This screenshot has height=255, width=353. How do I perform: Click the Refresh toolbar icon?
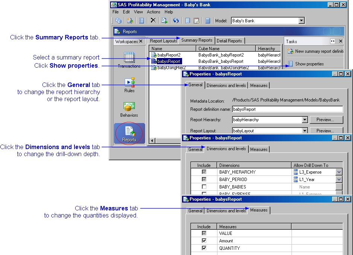pyautogui.click(x=175, y=20)
